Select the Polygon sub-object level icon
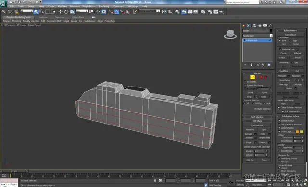Viewport: 308px width, 187px height. coord(261,77)
